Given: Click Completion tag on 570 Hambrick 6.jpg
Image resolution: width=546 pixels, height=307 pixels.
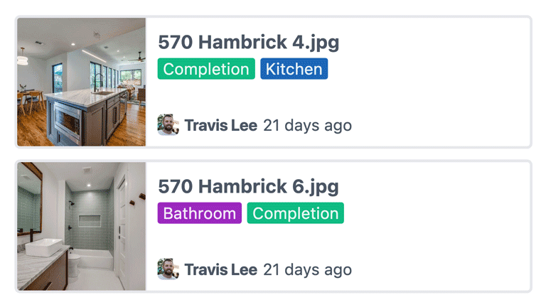Looking at the screenshot, I should pyautogui.click(x=296, y=213).
